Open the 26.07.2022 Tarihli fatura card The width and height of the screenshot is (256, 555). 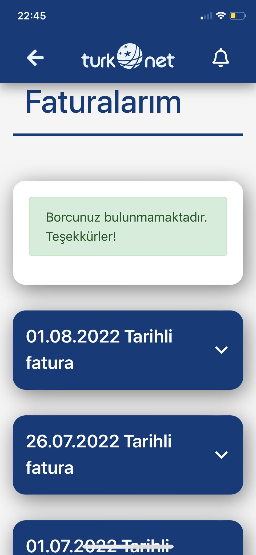pos(128,455)
